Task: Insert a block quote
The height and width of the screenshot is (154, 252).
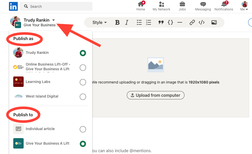Action: point(161,22)
